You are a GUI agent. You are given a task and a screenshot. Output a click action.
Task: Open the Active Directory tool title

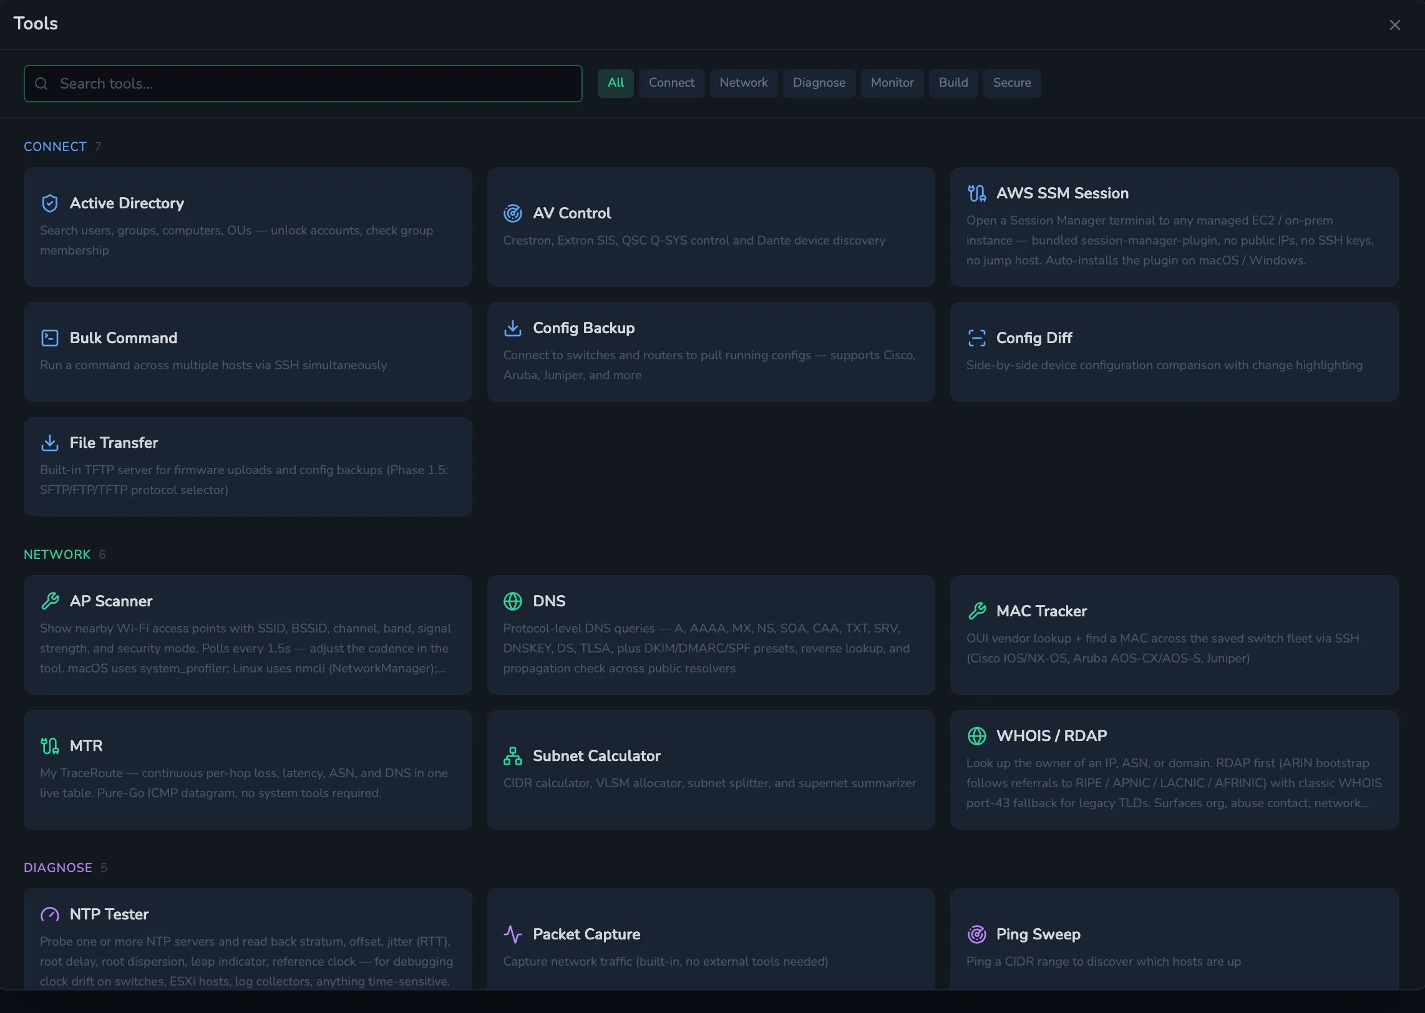click(127, 203)
